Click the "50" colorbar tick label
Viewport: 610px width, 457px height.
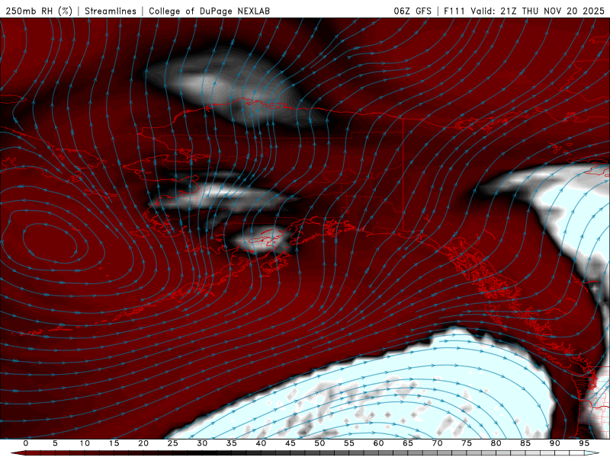point(319,443)
